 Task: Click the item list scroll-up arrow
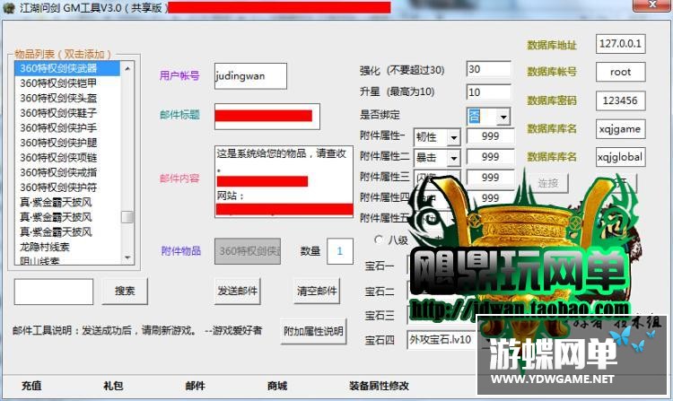[x=127, y=68]
